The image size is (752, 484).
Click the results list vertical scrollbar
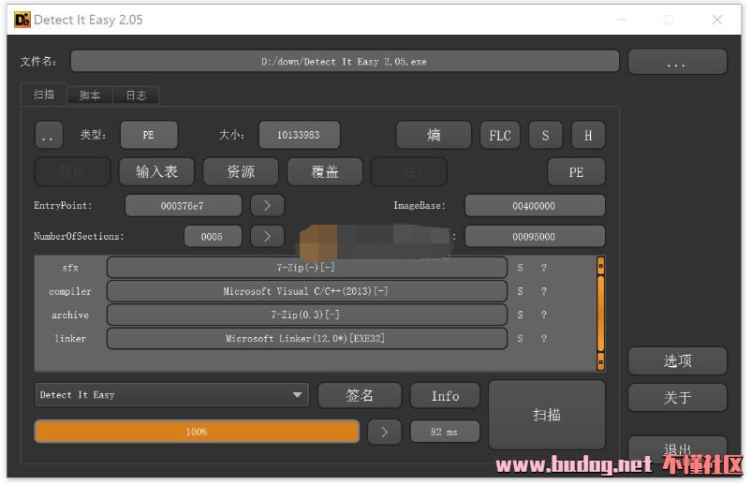(600, 314)
